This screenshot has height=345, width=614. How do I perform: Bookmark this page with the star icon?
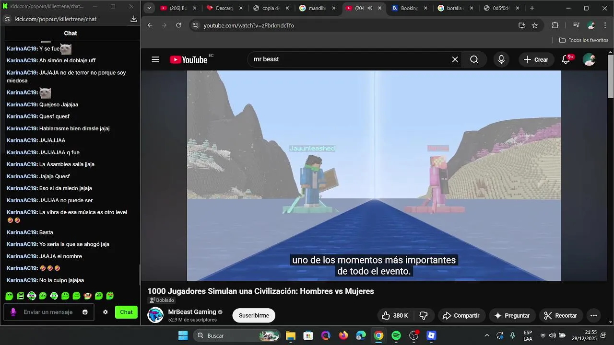[535, 25]
